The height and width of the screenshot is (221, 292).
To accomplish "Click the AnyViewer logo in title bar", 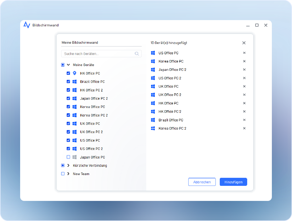I will point(27,25).
